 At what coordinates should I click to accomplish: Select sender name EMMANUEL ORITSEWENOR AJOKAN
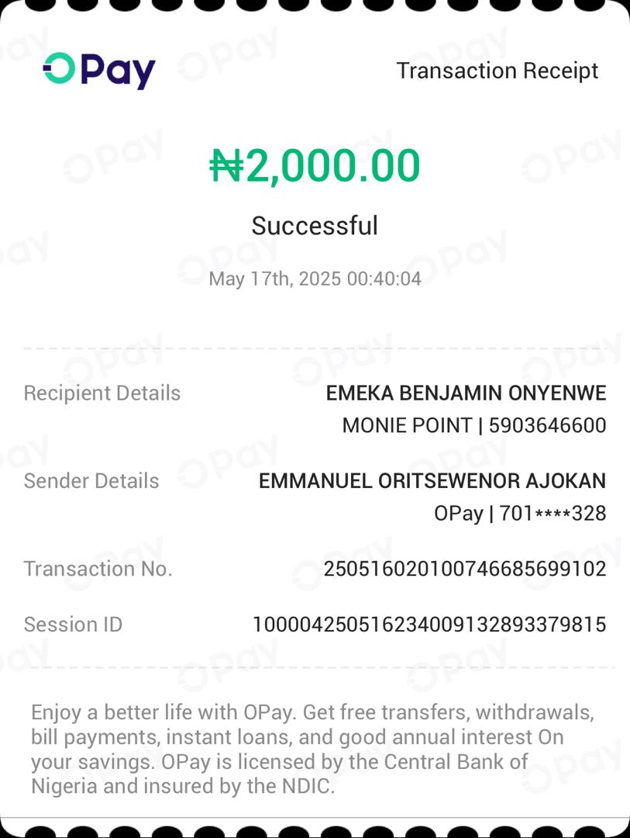pos(432,481)
